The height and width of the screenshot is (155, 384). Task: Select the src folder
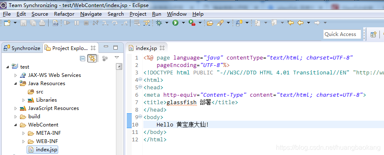coord(35,92)
